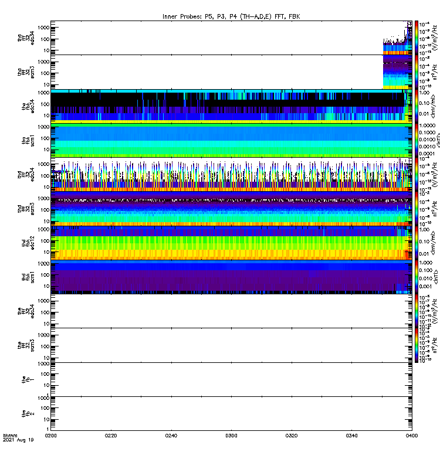Click the "1.0000" tick on the tha fbk scm1 colorbar
The height and width of the screenshot is (469, 440).
click(427, 125)
